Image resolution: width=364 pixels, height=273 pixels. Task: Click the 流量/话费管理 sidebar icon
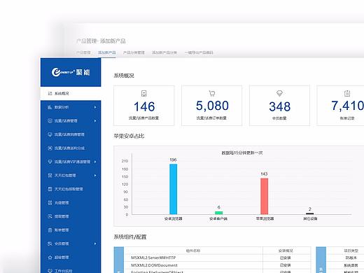(50, 120)
